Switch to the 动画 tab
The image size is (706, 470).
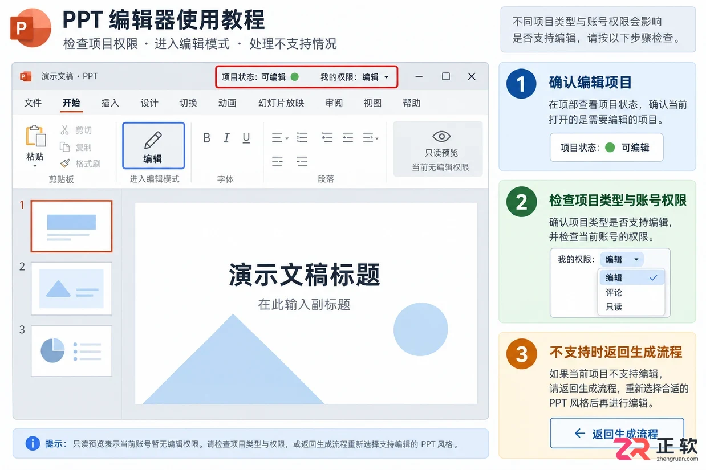pyautogui.click(x=227, y=103)
